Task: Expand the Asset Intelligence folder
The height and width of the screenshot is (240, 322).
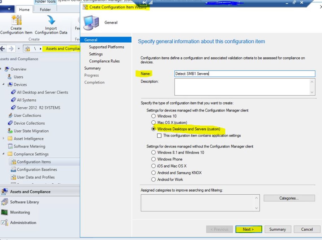Action: 3,139
